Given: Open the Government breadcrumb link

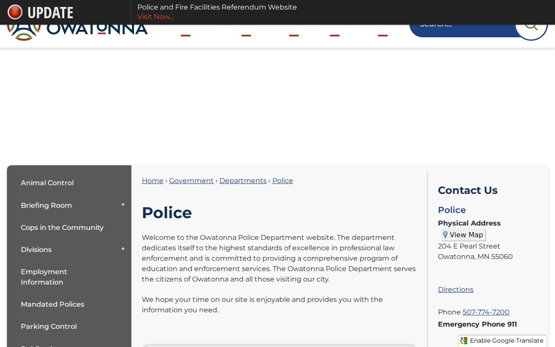Looking at the screenshot, I should 191,181.
